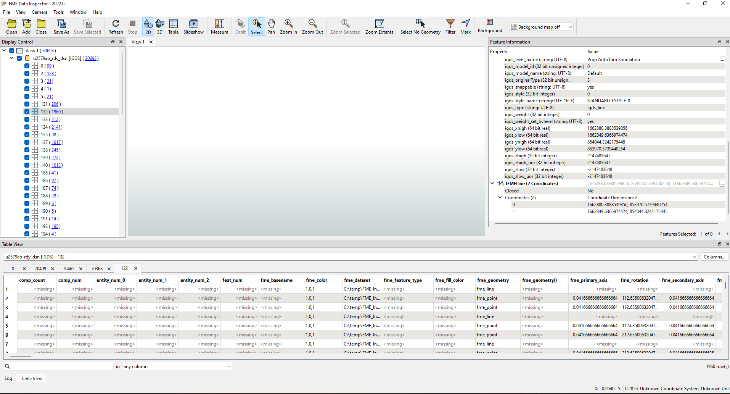This screenshot has width=730, height=394.
Task: Open the Background map dropdown
Action: point(542,27)
